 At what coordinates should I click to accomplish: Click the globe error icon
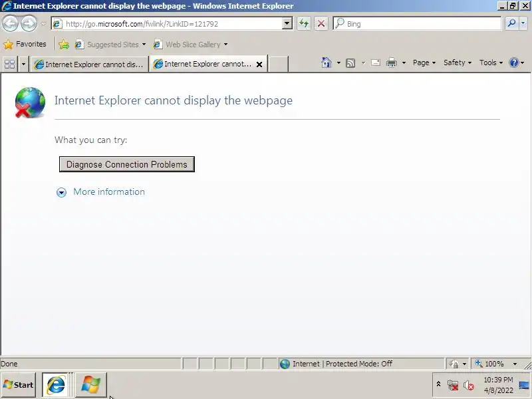point(30,102)
